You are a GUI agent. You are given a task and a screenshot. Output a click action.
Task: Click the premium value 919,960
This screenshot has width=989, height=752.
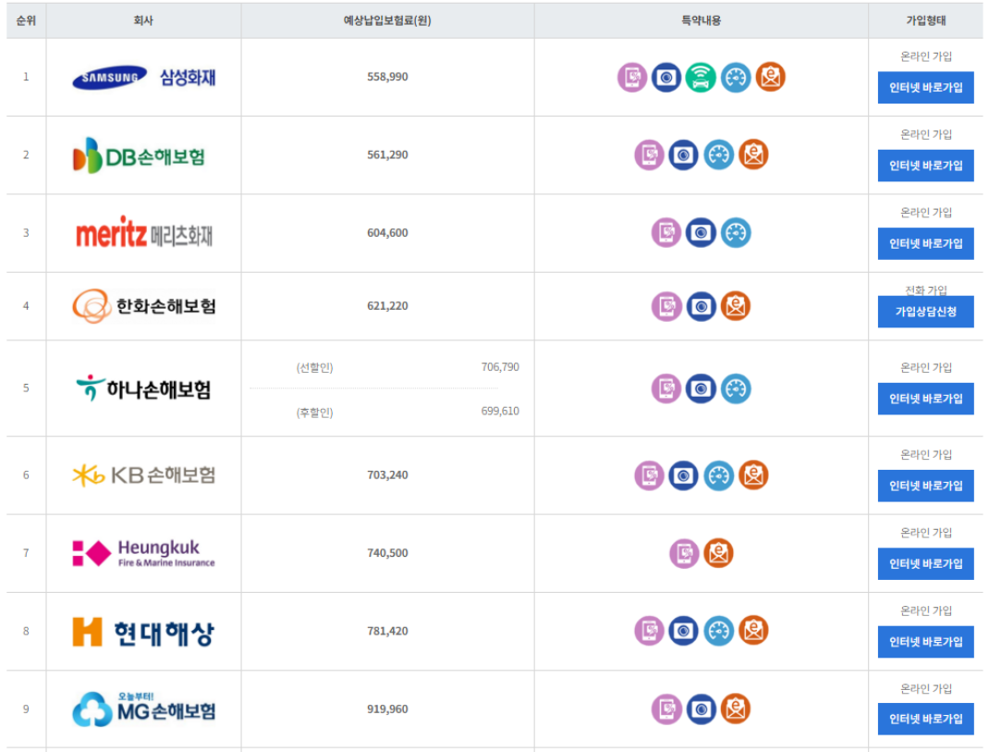[x=387, y=709]
